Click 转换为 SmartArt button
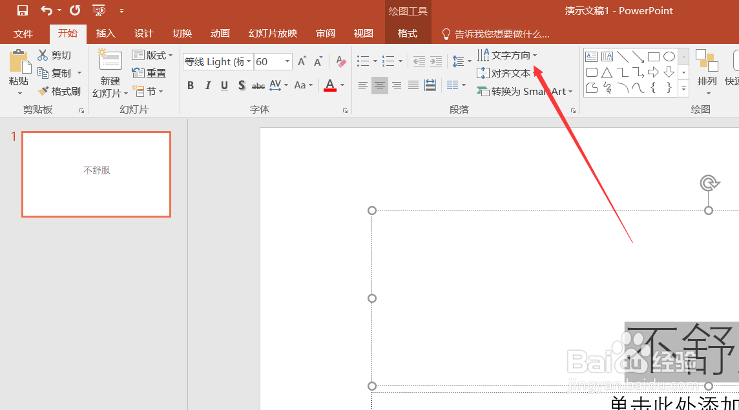This screenshot has width=739, height=410. 524,91
